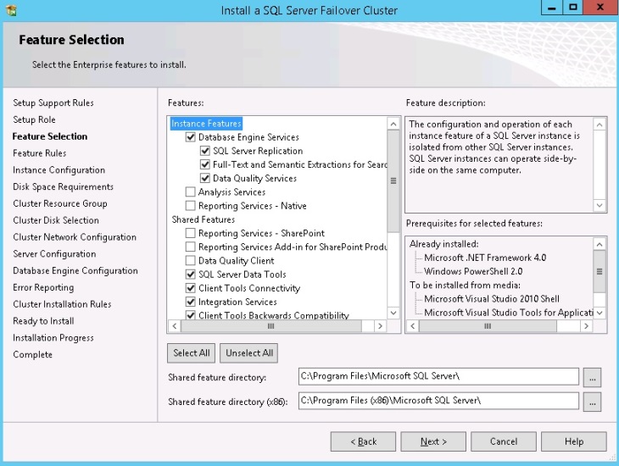Open Help for Feature Selection
Image resolution: width=619 pixels, height=466 pixels.
coord(574,441)
